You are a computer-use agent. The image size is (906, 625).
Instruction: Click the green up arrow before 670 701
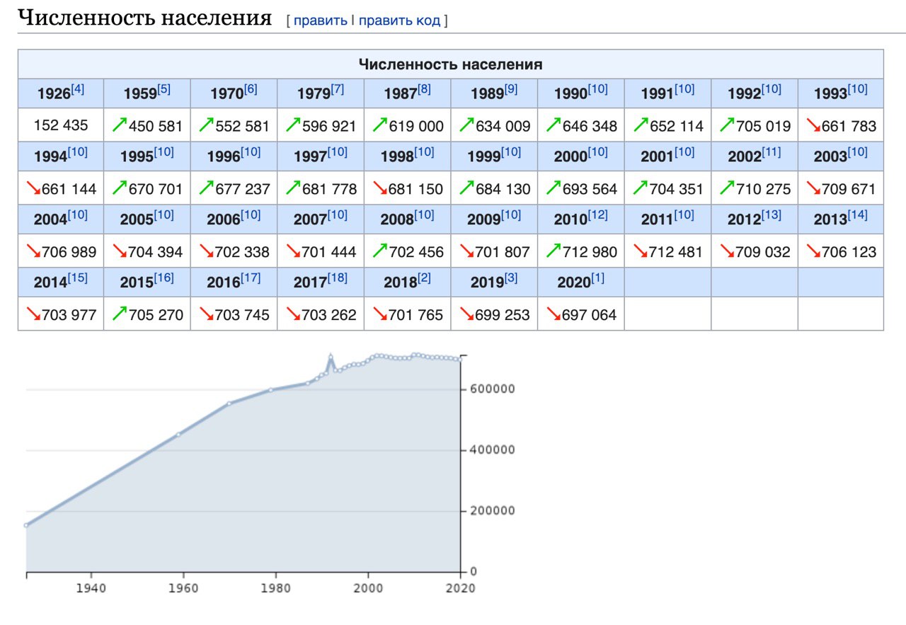click(120, 188)
